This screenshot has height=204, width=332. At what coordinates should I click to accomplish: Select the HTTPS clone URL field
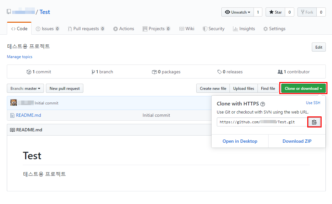[263, 122]
